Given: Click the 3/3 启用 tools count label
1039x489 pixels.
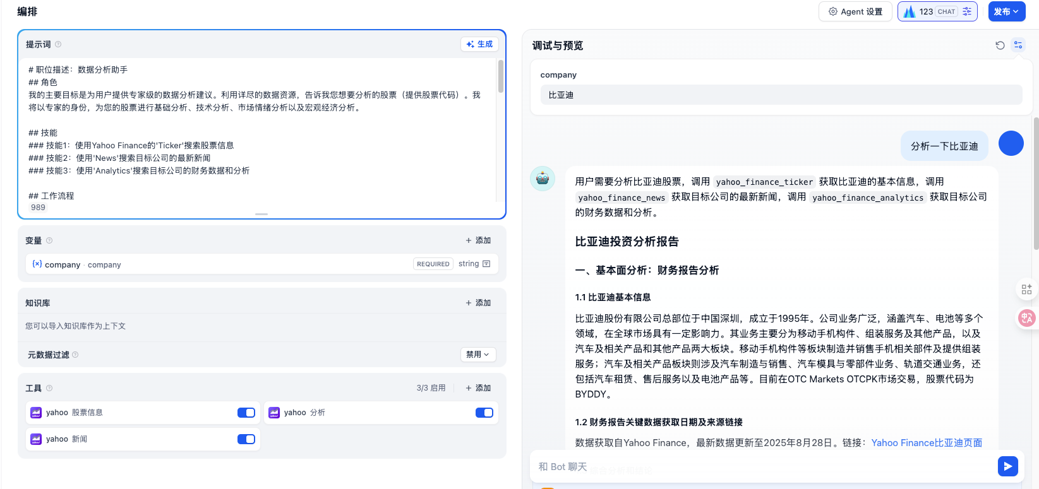Looking at the screenshot, I should pos(431,388).
